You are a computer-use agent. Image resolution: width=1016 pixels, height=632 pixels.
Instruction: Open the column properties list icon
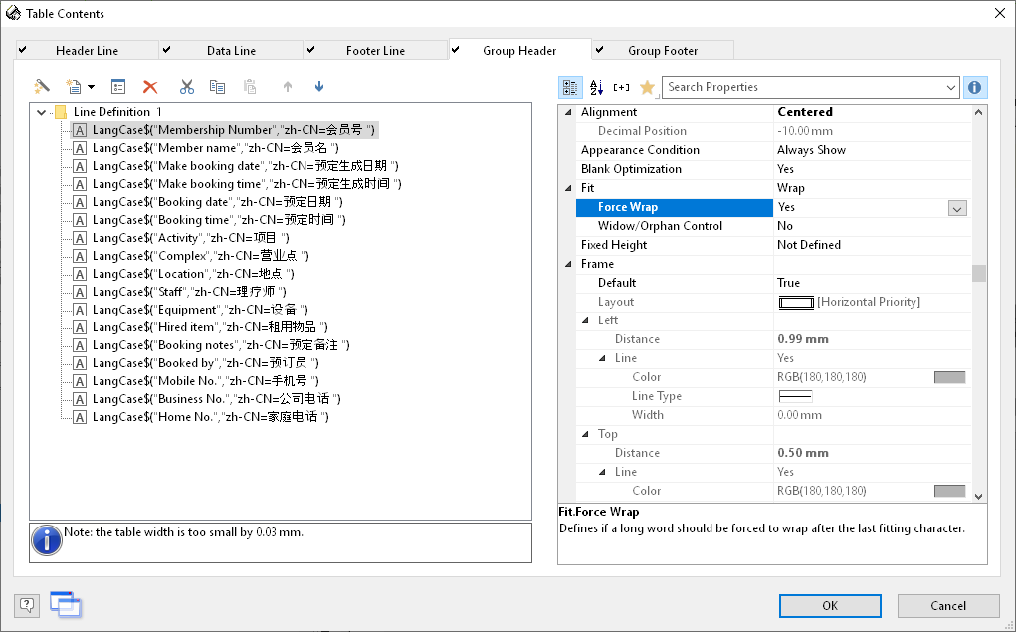[118, 87]
